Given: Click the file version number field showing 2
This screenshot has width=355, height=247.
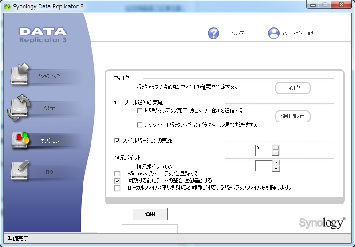Looking at the screenshot, I should point(263,150).
